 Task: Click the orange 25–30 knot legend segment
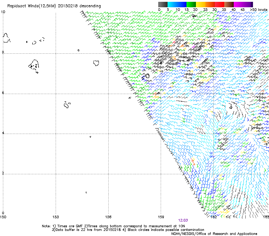point(210,4)
